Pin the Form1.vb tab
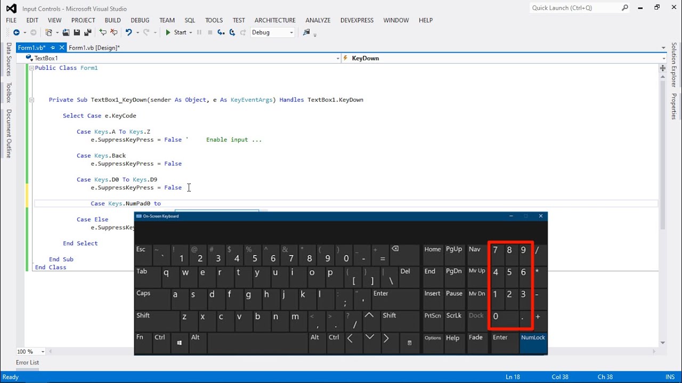 [x=53, y=48]
